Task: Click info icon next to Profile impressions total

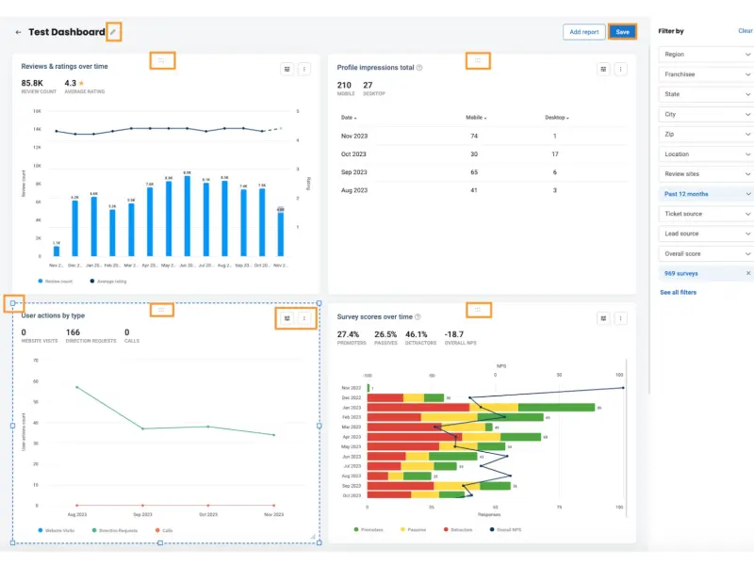Action: coord(419,68)
